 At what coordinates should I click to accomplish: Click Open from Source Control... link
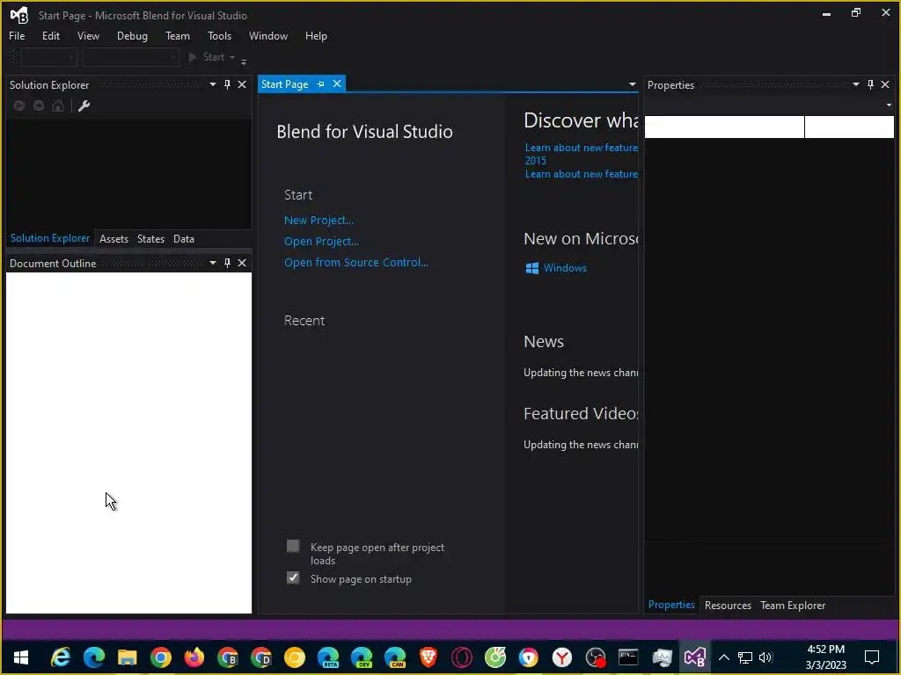pos(356,262)
